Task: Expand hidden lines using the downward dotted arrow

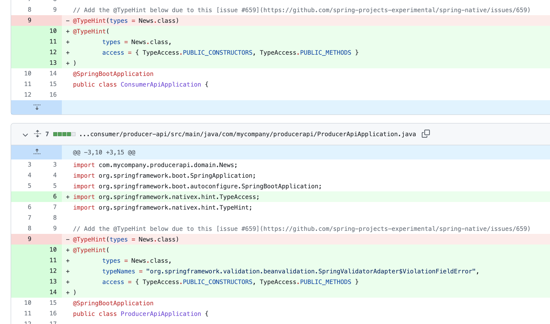Action: point(37,107)
